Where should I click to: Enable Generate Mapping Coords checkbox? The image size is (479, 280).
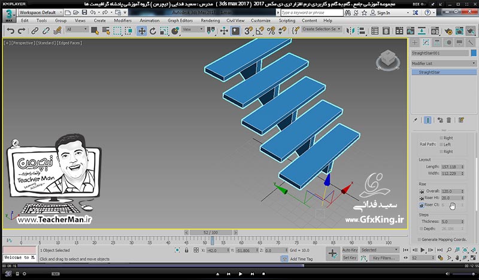(x=420, y=239)
